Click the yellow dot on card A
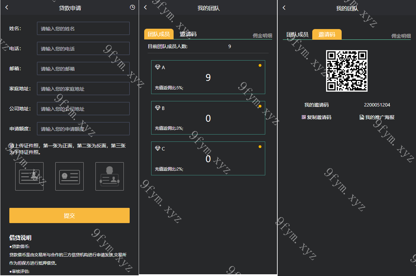This screenshot has height=276, width=416. click(260, 65)
